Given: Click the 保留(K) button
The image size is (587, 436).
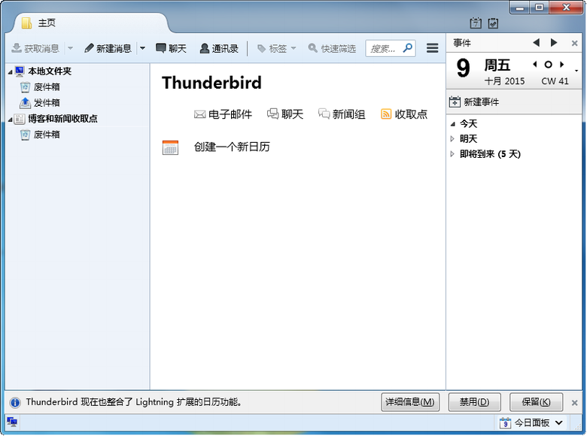Looking at the screenshot, I should (536, 402).
